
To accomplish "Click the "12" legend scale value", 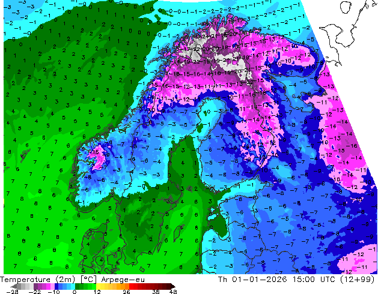I will tap(97, 292).
